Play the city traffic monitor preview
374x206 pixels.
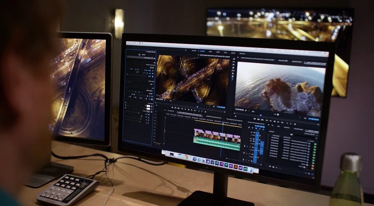[x=188, y=109]
